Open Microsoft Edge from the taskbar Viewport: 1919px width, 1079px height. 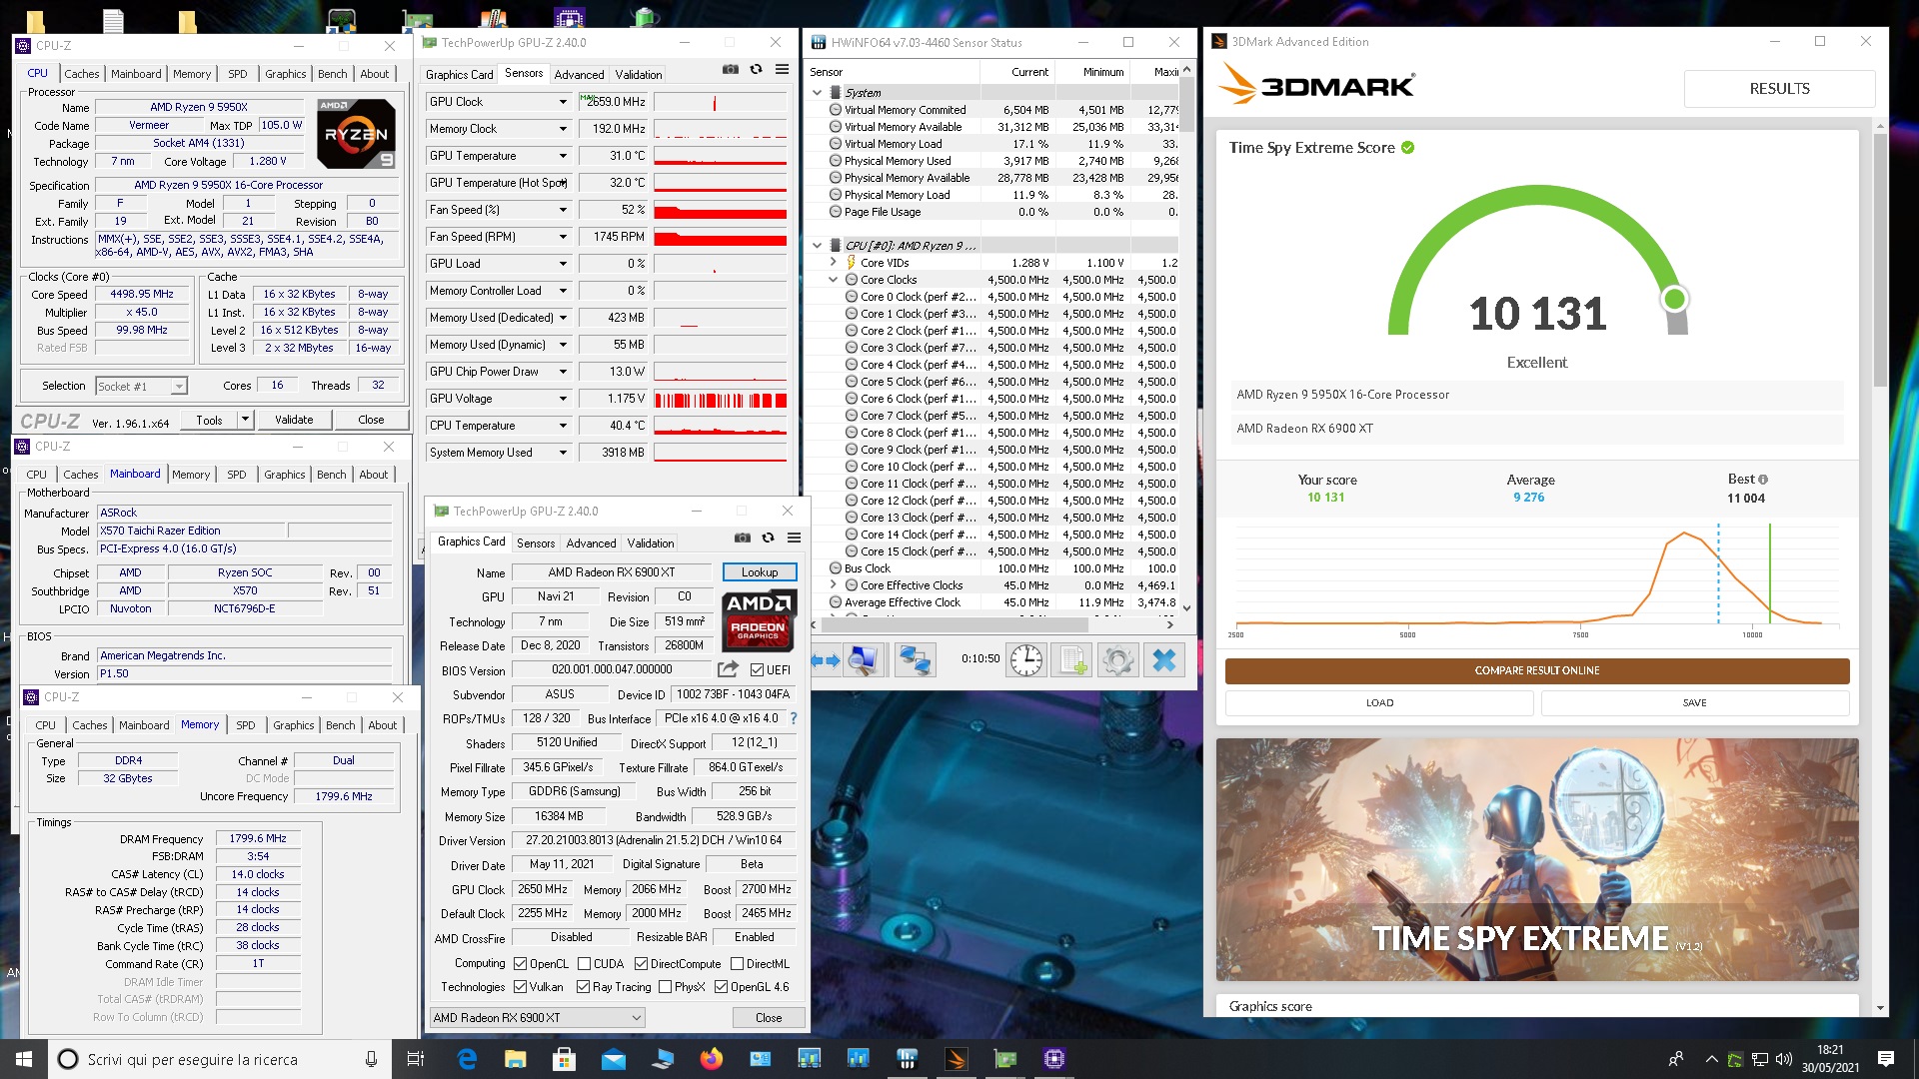[x=467, y=1059]
